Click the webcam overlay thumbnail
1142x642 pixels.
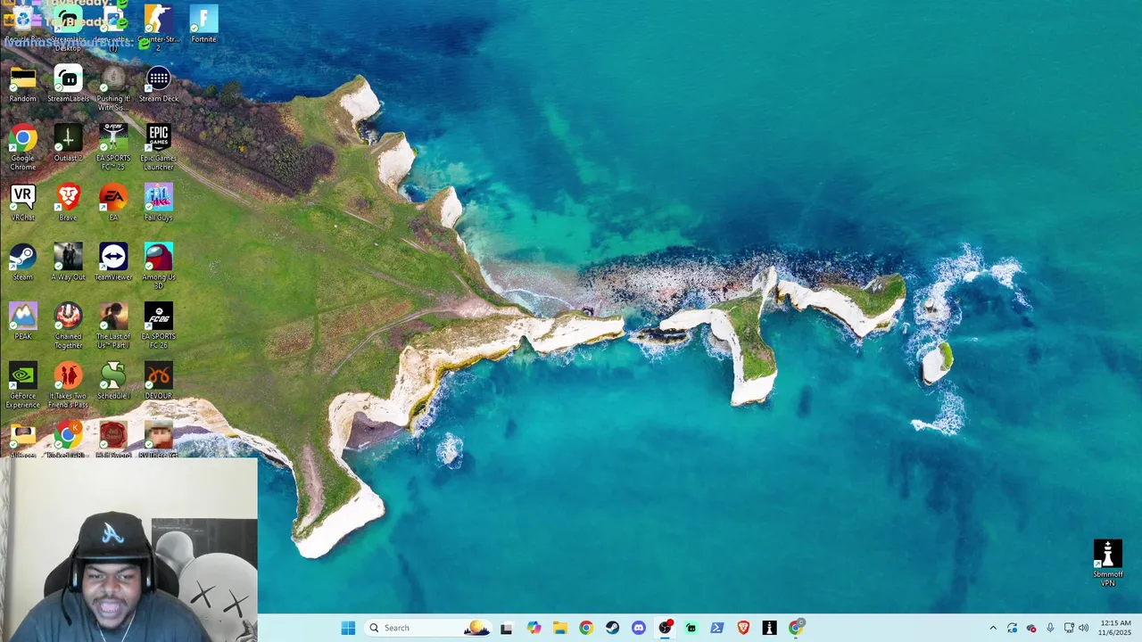tap(129, 550)
